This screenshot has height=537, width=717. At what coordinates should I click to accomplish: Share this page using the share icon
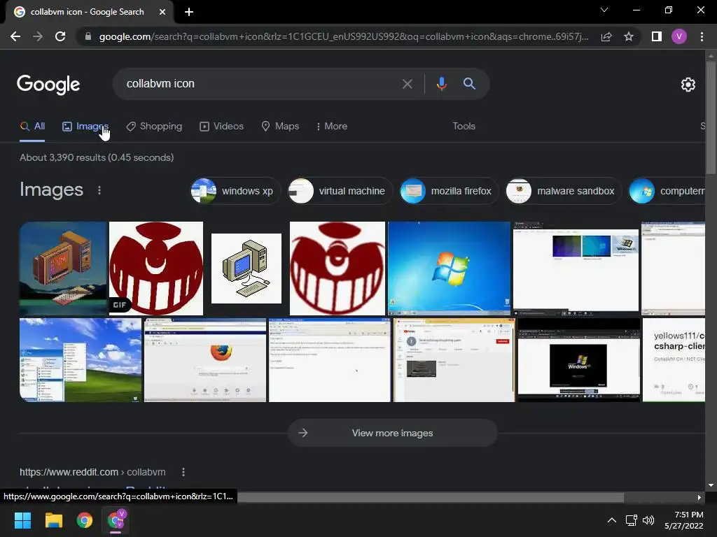(x=606, y=36)
